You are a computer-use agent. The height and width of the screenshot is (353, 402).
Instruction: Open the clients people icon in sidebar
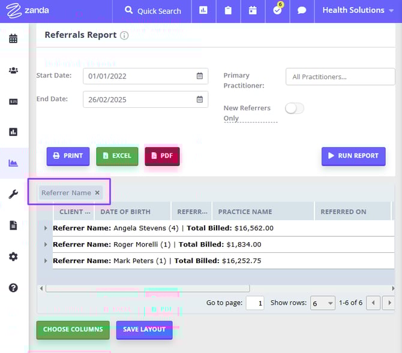point(13,70)
